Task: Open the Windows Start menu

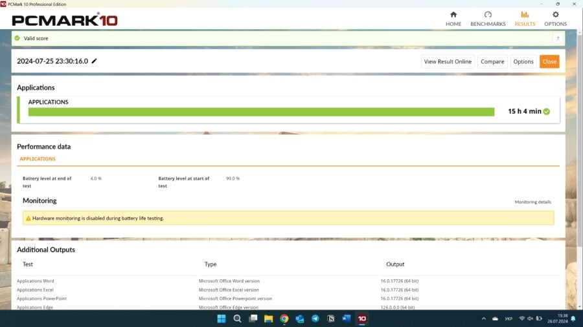Action: (x=222, y=319)
